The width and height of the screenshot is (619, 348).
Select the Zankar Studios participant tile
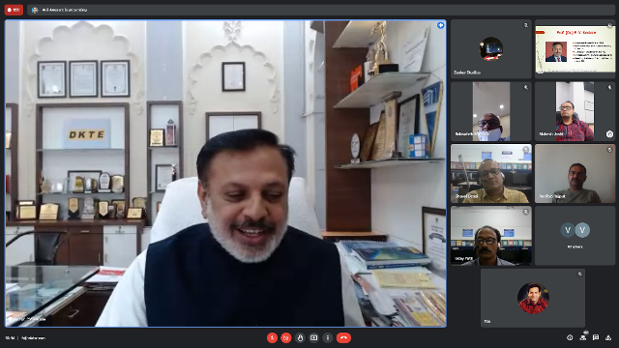pyautogui.click(x=491, y=49)
